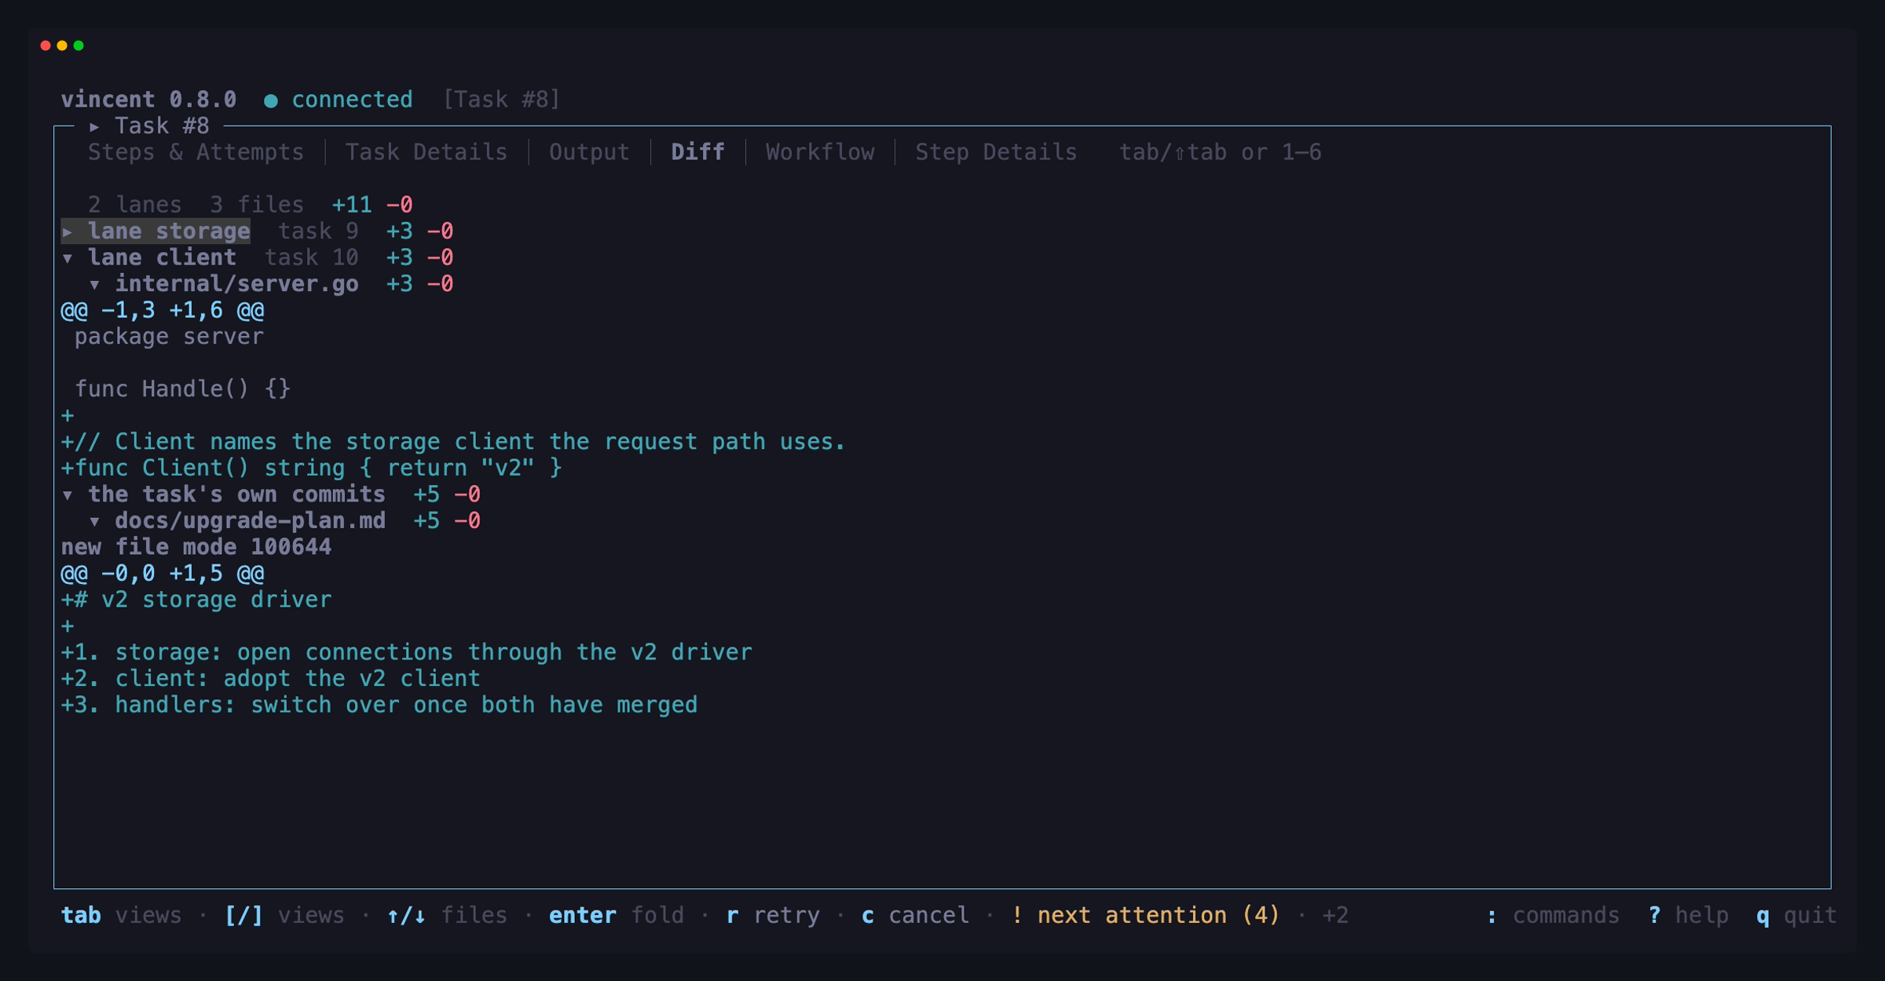This screenshot has width=1885, height=981.
Task: Collapse the lane client disclosure triangle
Action: click(68, 258)
